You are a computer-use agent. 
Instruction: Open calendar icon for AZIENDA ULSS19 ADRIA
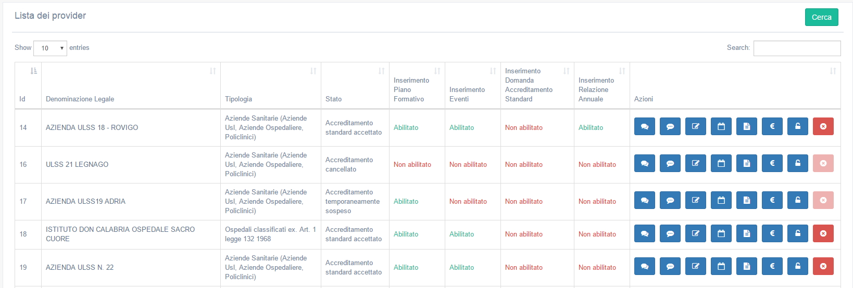721,200
